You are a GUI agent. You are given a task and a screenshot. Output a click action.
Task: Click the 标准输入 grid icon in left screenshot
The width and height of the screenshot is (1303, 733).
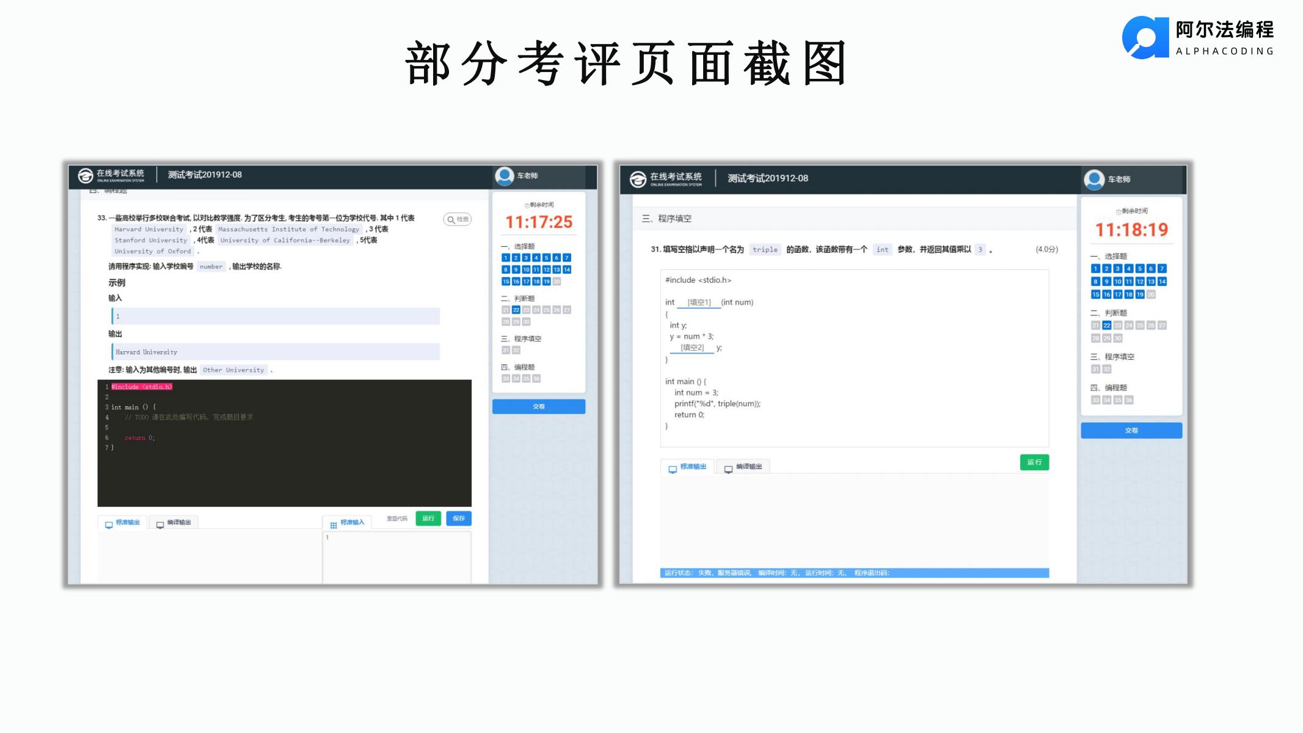334,525
